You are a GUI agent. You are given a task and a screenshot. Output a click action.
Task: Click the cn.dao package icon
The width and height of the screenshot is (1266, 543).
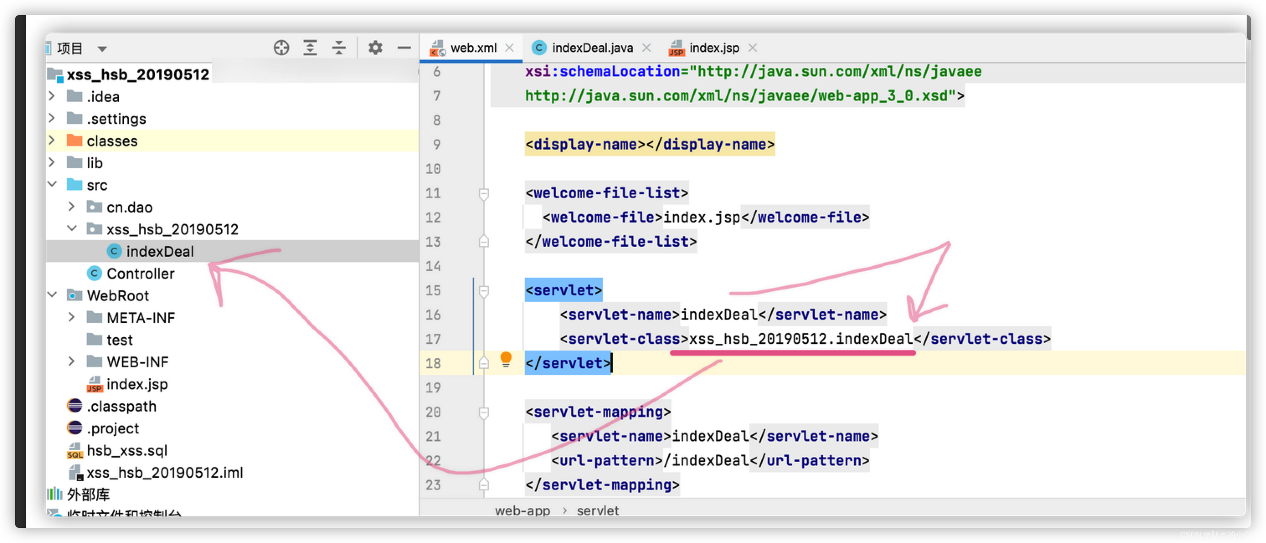[94, 207]
